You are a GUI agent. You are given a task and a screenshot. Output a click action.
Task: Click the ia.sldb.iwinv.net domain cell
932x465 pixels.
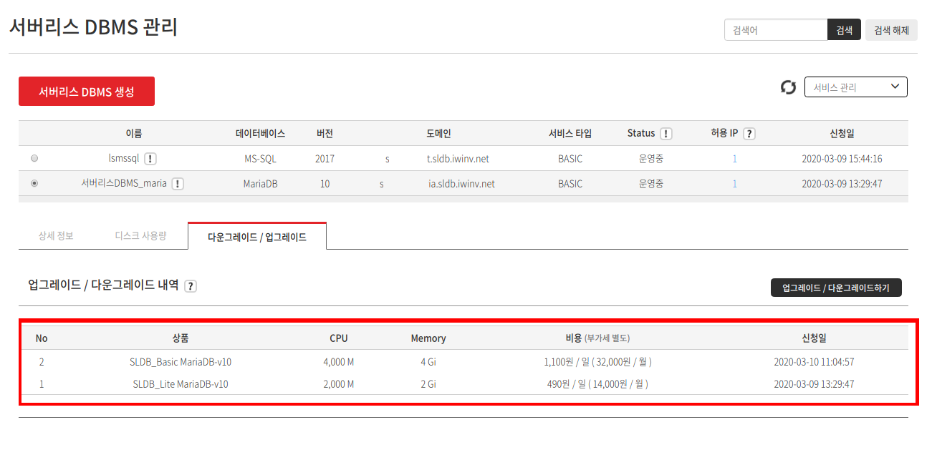461,184
